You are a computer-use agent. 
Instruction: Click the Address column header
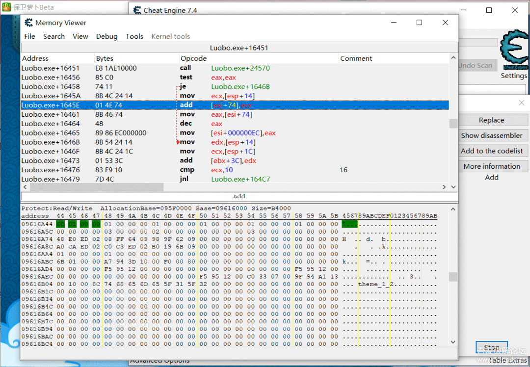57,58
